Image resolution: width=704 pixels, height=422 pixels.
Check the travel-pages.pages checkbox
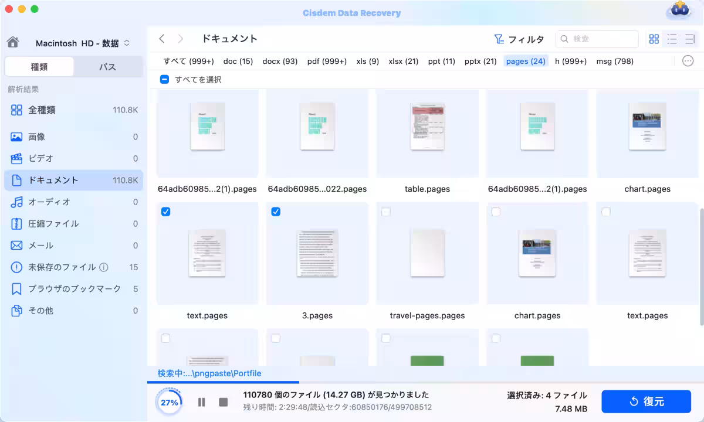click(x=386, y=212)
